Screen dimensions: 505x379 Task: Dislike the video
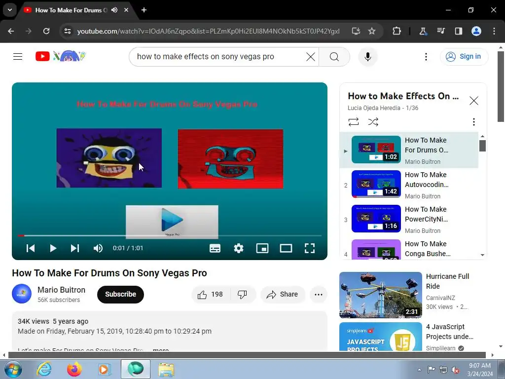coord(242,294)
